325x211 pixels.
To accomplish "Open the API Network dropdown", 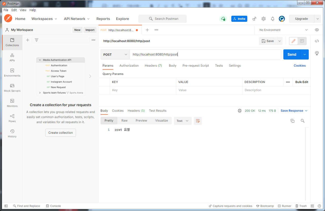I will pyautogui.click(x=77, y=19).
